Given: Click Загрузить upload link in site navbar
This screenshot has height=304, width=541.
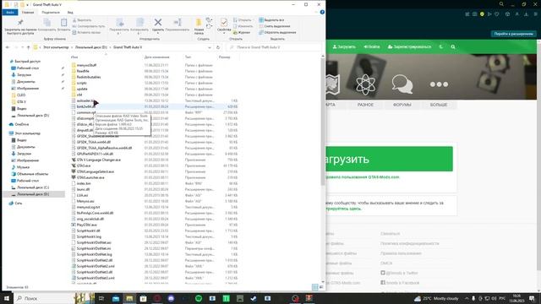Looking at the screenshot, I should (x=344, y=47).
